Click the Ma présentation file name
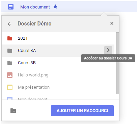Image resolution: width=137 pixels, height=124 pixels. point(34,87)
